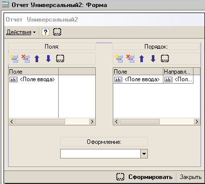
Task: Click the blue question mark help icon
Action: tap(46, 32)
